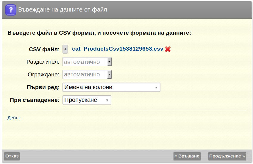Click the purple help question mark icon
Screen dimensions: 253x164
(11, 10)
